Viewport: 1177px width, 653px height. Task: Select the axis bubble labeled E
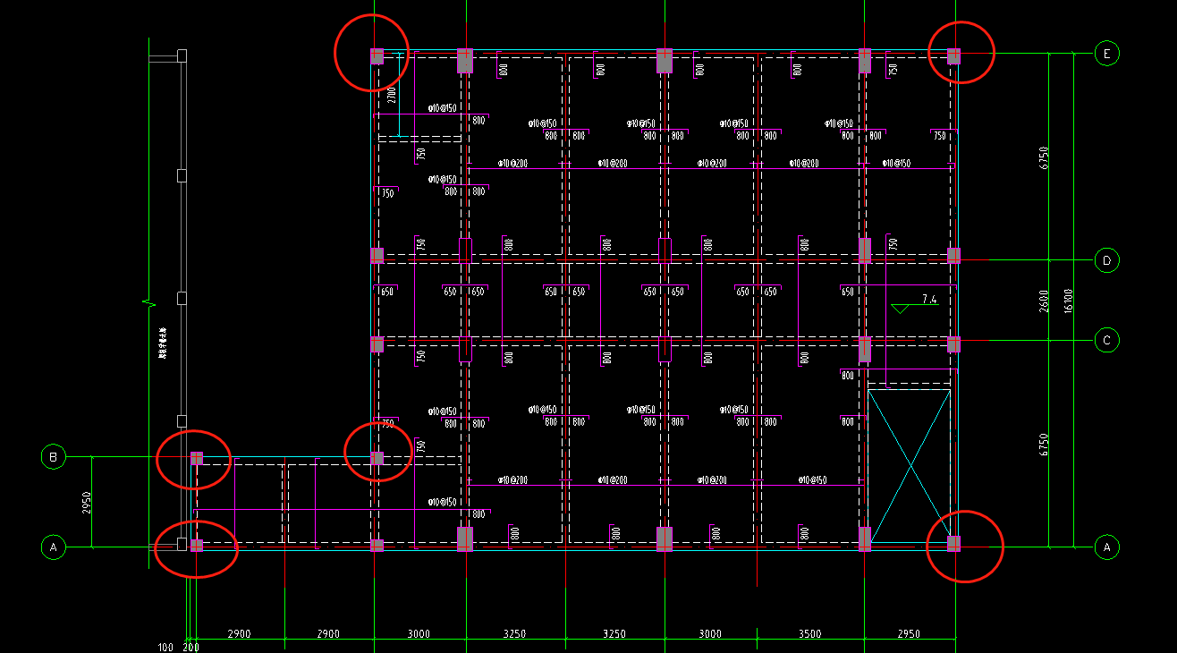[1106, 54]
